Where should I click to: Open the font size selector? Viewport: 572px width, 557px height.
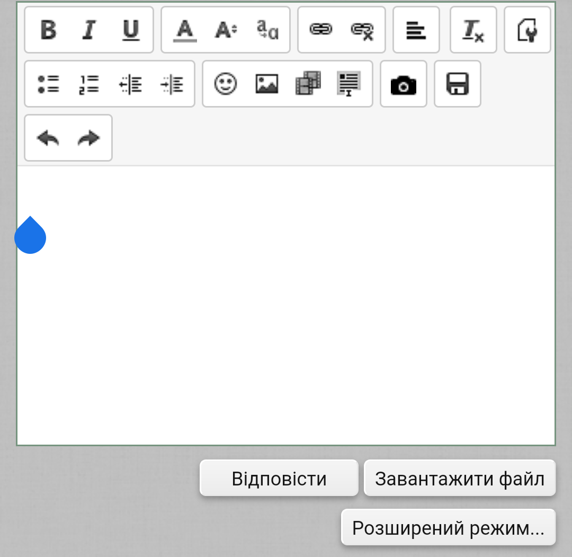point(226,30)
